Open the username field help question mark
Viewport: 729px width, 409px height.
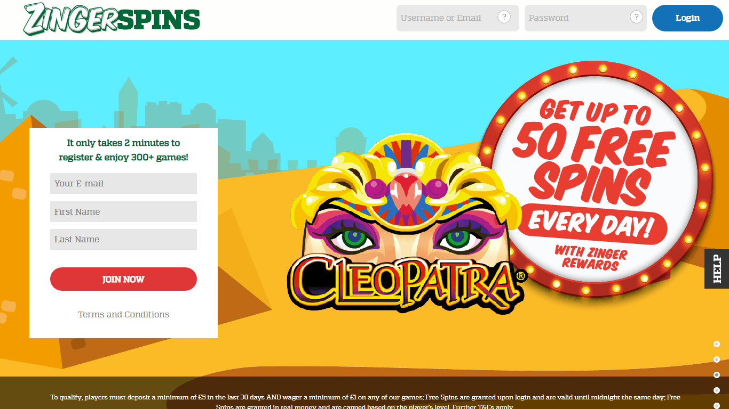504,17
